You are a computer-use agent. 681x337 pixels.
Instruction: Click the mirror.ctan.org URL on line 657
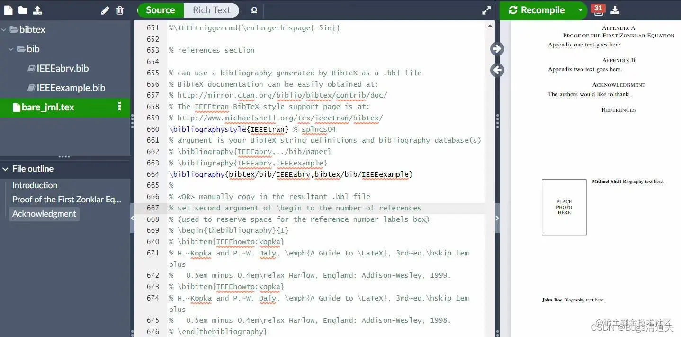click(282, 95)
